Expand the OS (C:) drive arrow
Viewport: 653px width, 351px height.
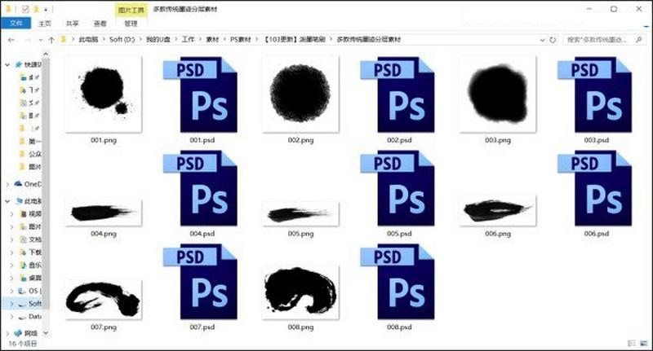12,291
